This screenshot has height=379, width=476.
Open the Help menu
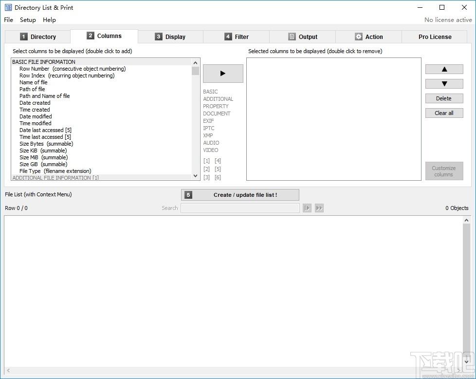coord(49,20)
